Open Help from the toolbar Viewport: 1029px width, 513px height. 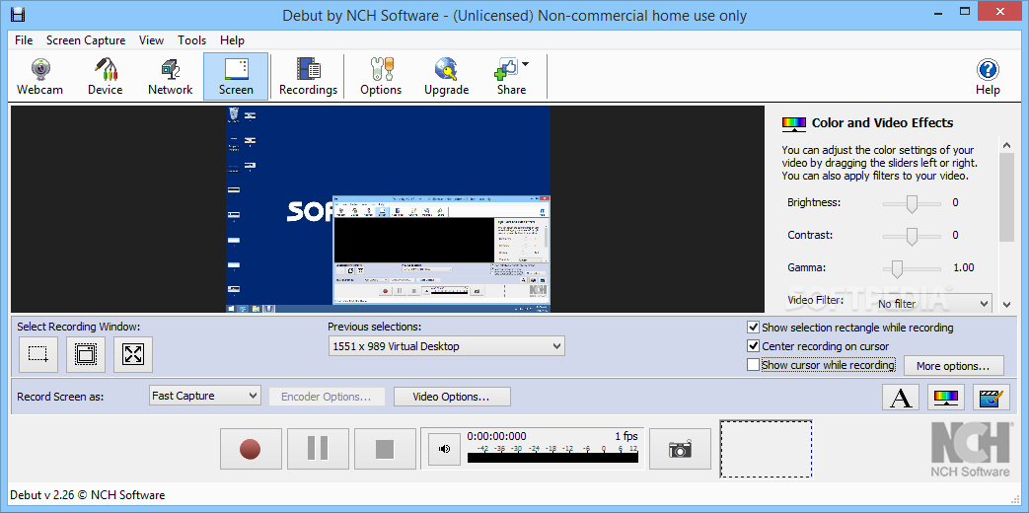988,77
